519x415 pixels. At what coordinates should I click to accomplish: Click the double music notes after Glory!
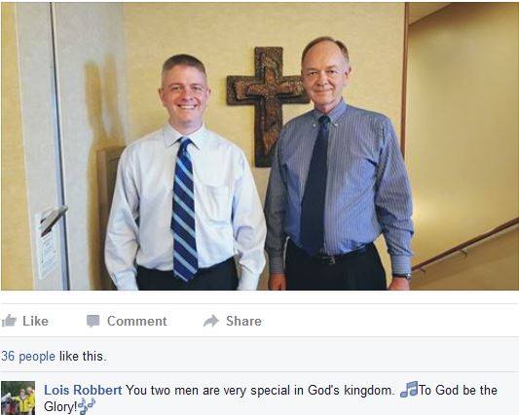[x=87, y=406]
